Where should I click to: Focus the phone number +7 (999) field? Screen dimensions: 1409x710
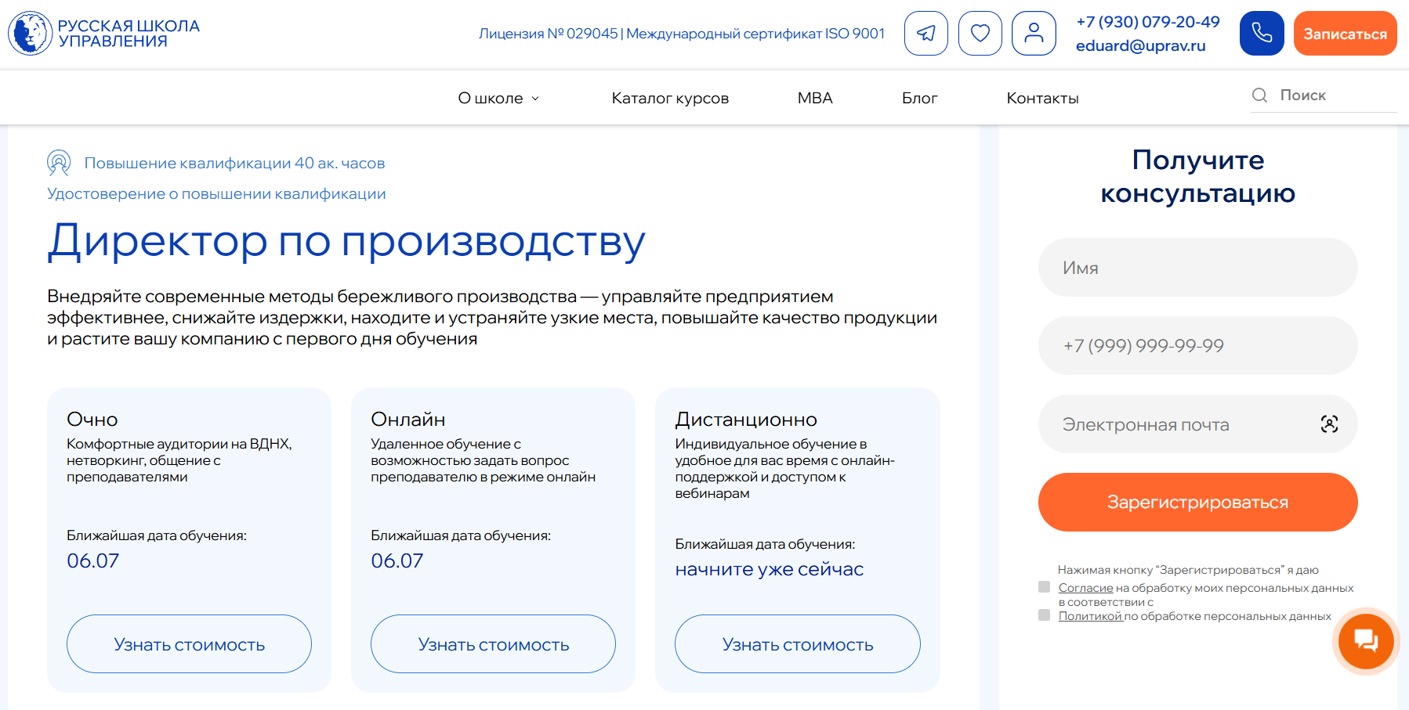click(x=1197, y=345)
